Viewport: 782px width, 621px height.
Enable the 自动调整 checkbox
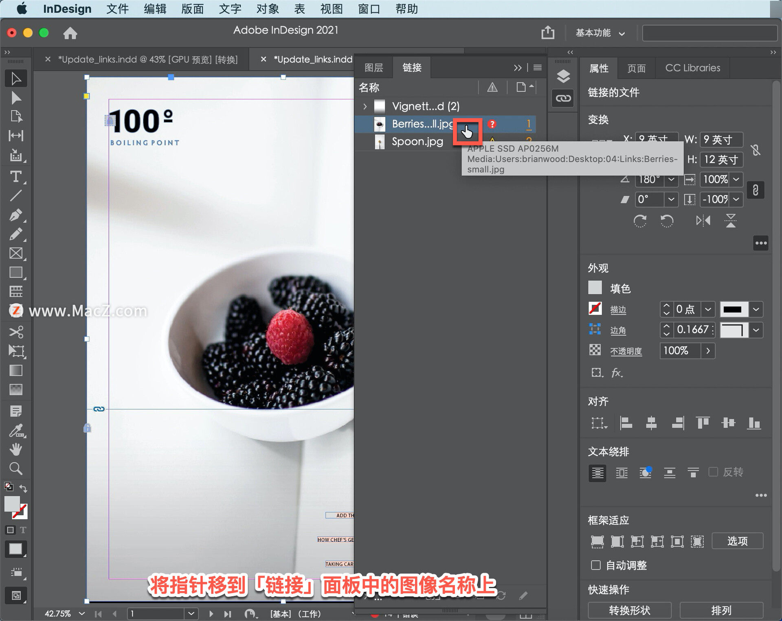coord(595,565)
